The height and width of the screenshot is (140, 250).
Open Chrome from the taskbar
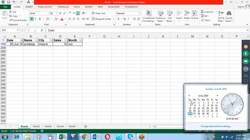tap(85, 136)
